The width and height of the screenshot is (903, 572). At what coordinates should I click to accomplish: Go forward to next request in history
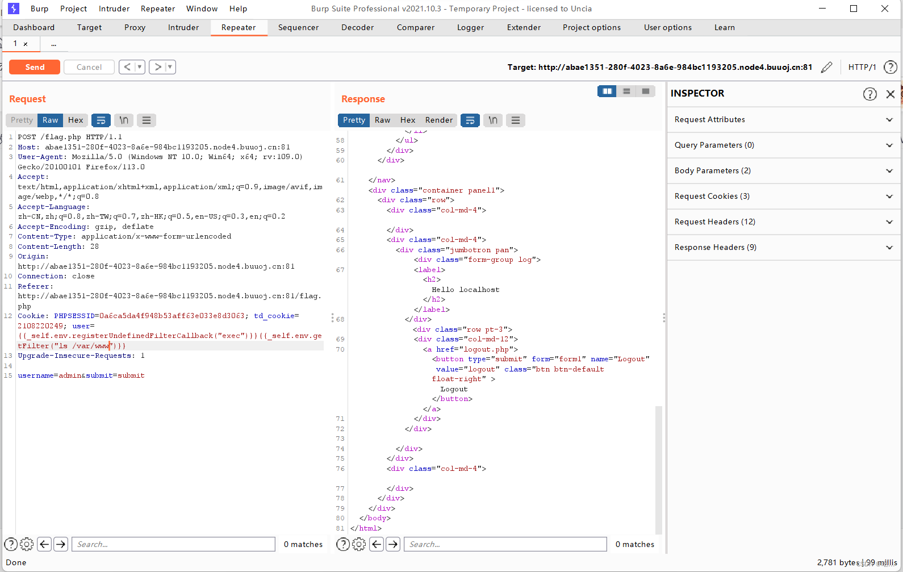click(158, 67)
